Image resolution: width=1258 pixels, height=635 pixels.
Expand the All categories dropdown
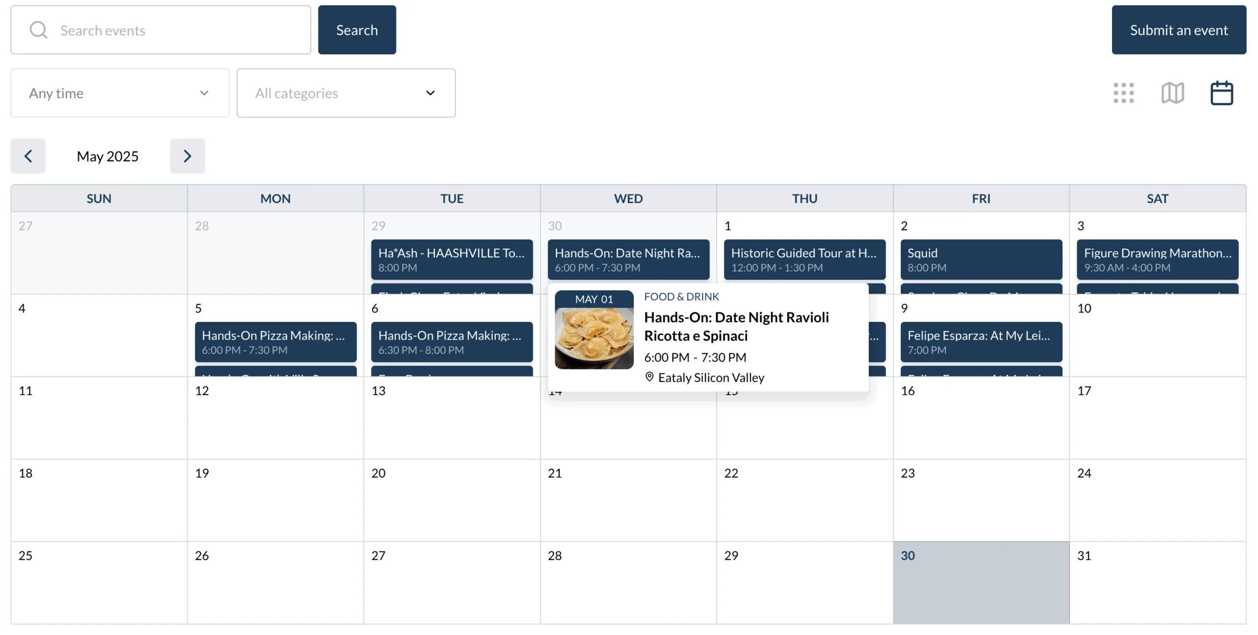click(346, 93)
